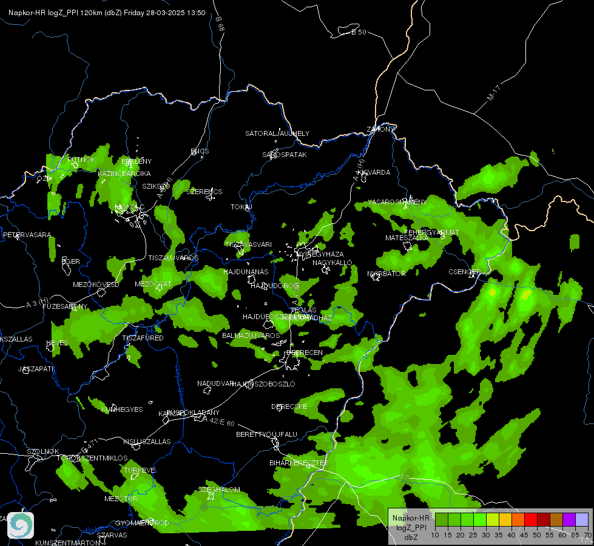
Task: Click the ZAHONY border town label
Action: click(380, 129)
